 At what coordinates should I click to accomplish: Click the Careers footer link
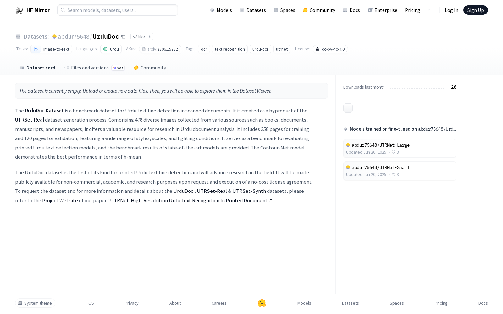[219, 303]
